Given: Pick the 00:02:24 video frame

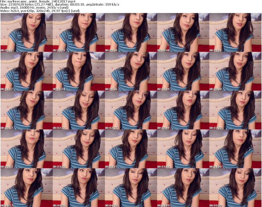Looking at the screenshot, I should pyautogui.click(x=79, y=110).
